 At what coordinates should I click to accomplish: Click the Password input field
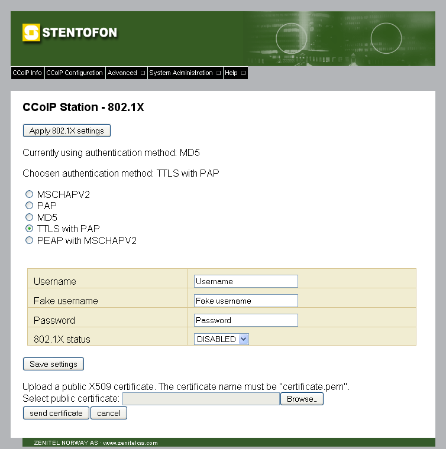point(245,320)
